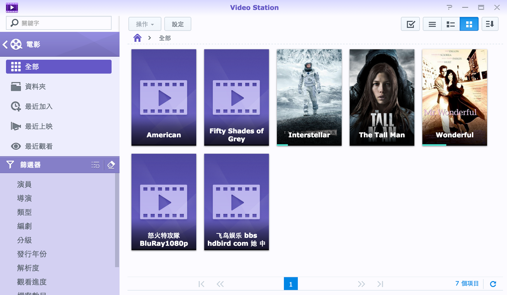
Task: Click the 7 個項目 item count
Action: click(x=467, y=284)
